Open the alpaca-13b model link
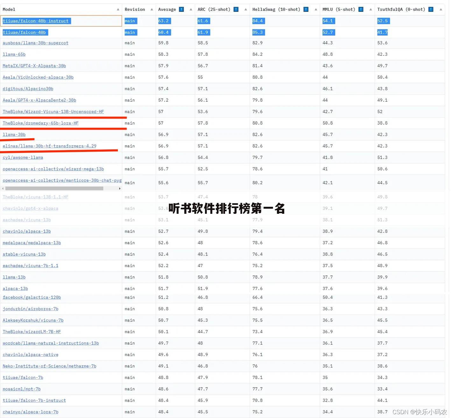 point(15,289)
